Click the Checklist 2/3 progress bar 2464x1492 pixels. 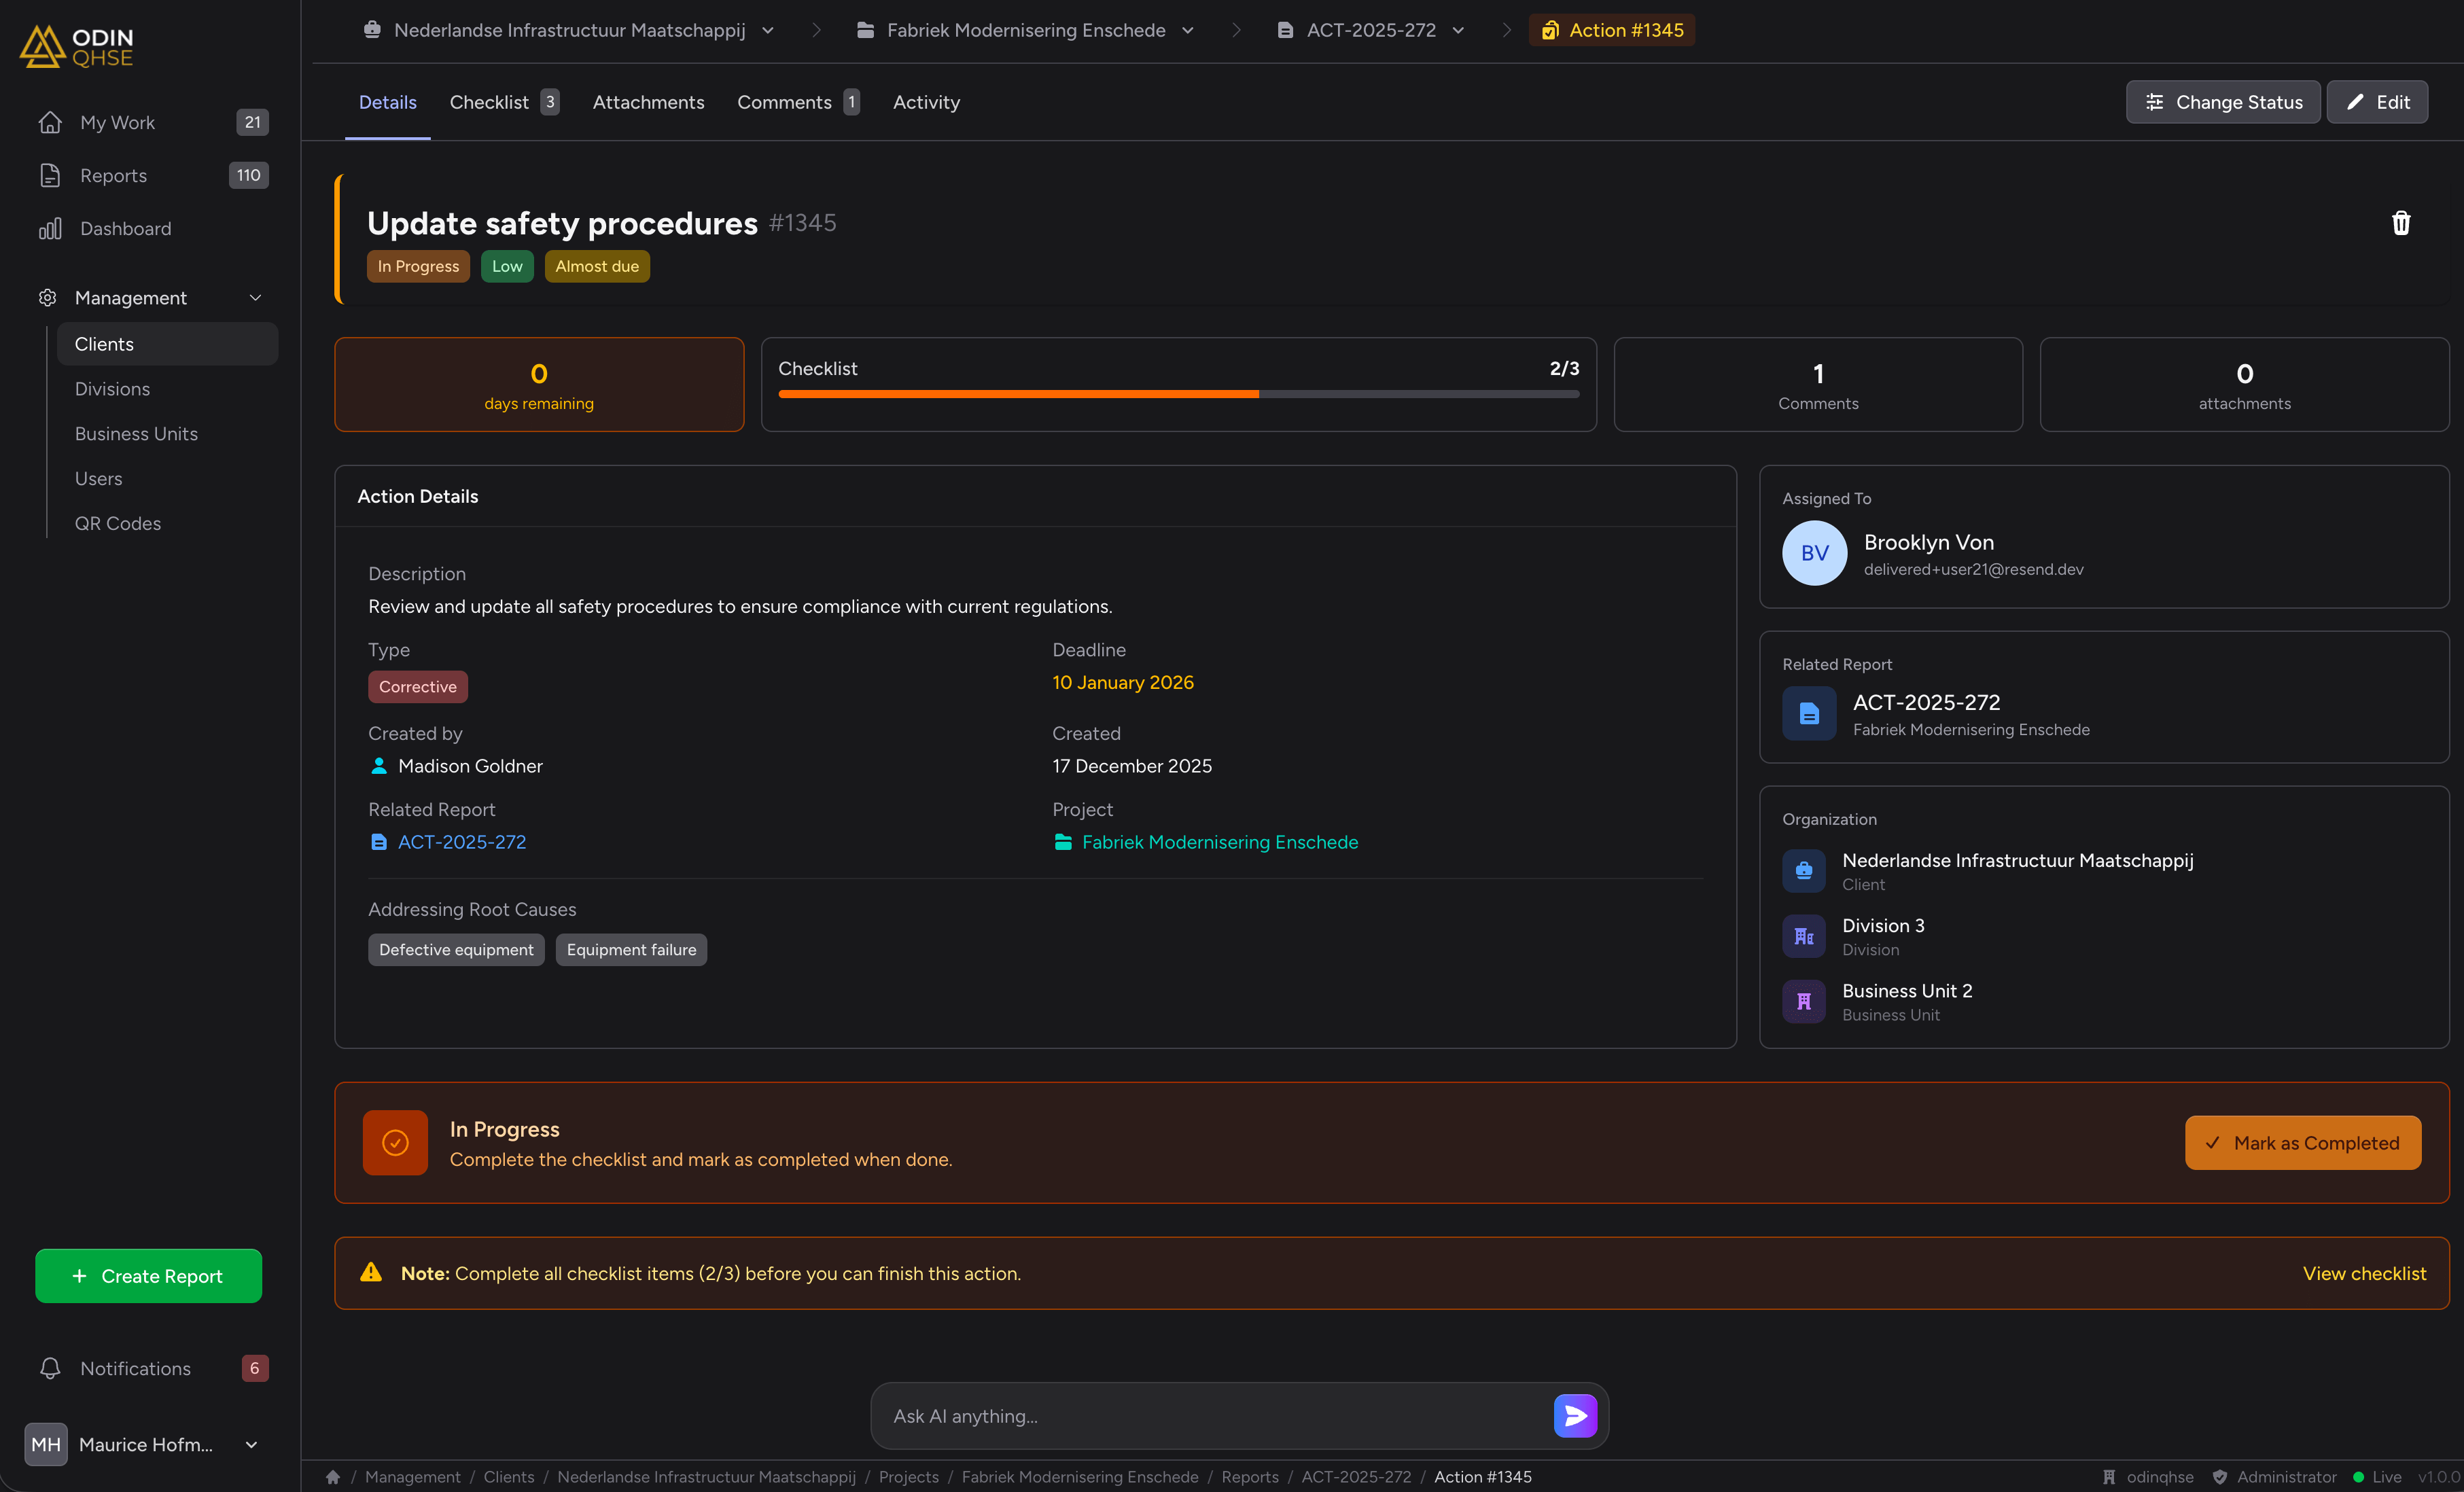(1178, 394)
